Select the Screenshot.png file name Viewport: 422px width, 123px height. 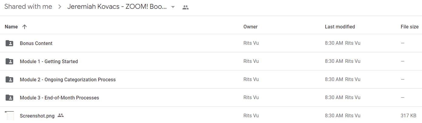click(37, 116)
